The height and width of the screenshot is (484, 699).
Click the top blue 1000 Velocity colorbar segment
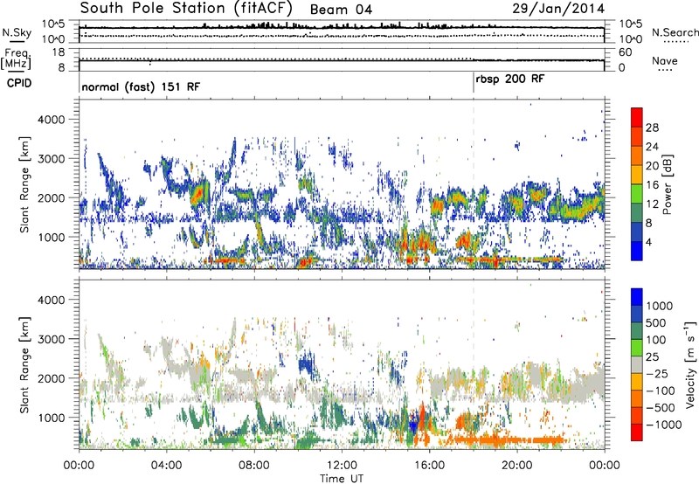pos(637,297)
